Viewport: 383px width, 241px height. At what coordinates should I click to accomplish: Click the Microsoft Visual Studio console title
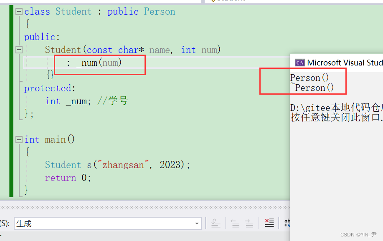tap(345, 63)
